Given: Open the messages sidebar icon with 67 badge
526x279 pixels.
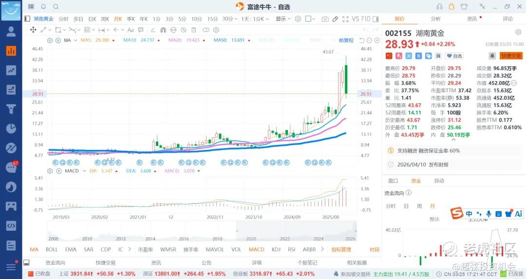Looking at the screenshot, I should [11, 167].
